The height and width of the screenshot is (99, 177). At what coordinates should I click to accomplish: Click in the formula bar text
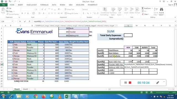(x=103, y=21)
